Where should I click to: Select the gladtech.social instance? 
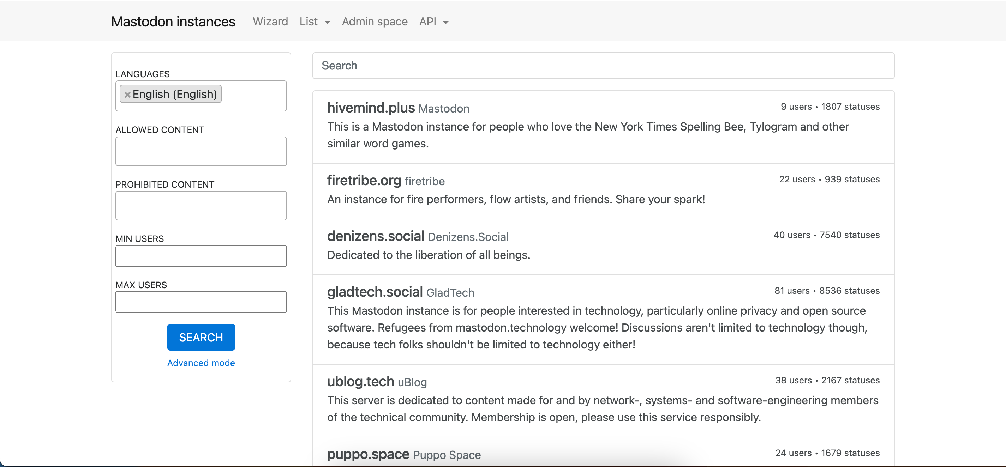(x=375, y=291)
